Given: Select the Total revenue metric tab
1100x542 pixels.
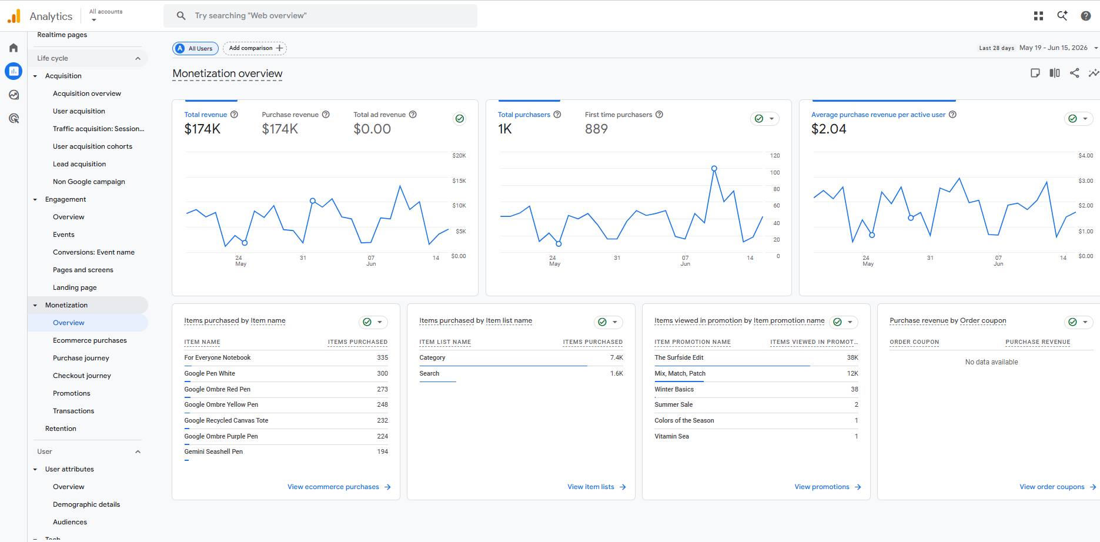Looking at the screenshot, I should (x=211, y=123).
